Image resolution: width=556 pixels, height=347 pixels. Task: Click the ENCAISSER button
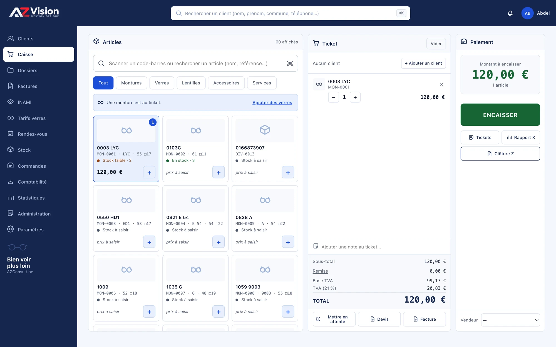[x=500, y=115]
